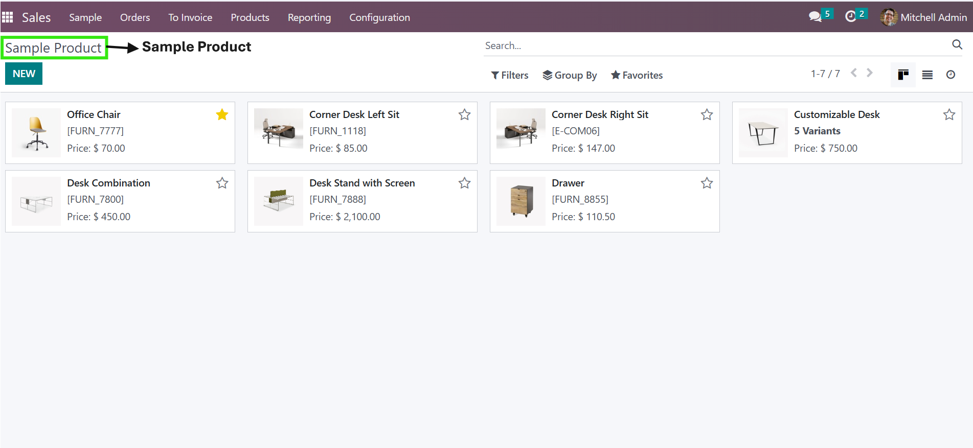
Task: Go to previous page arrow
Action: coord(854,73)
